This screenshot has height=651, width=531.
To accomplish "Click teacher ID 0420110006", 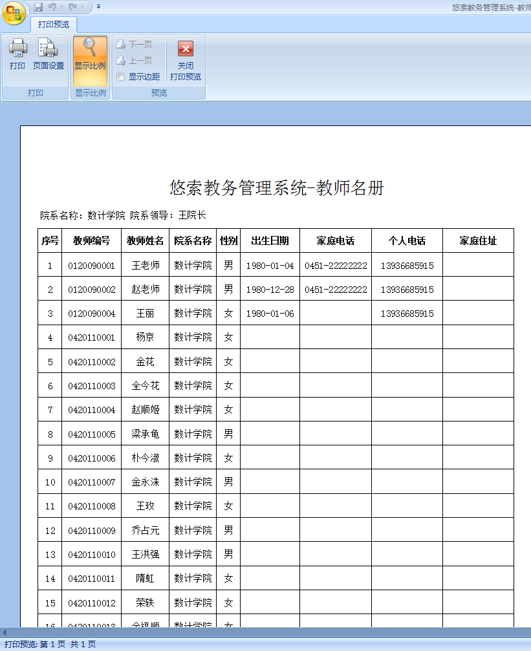I will 91,458.
